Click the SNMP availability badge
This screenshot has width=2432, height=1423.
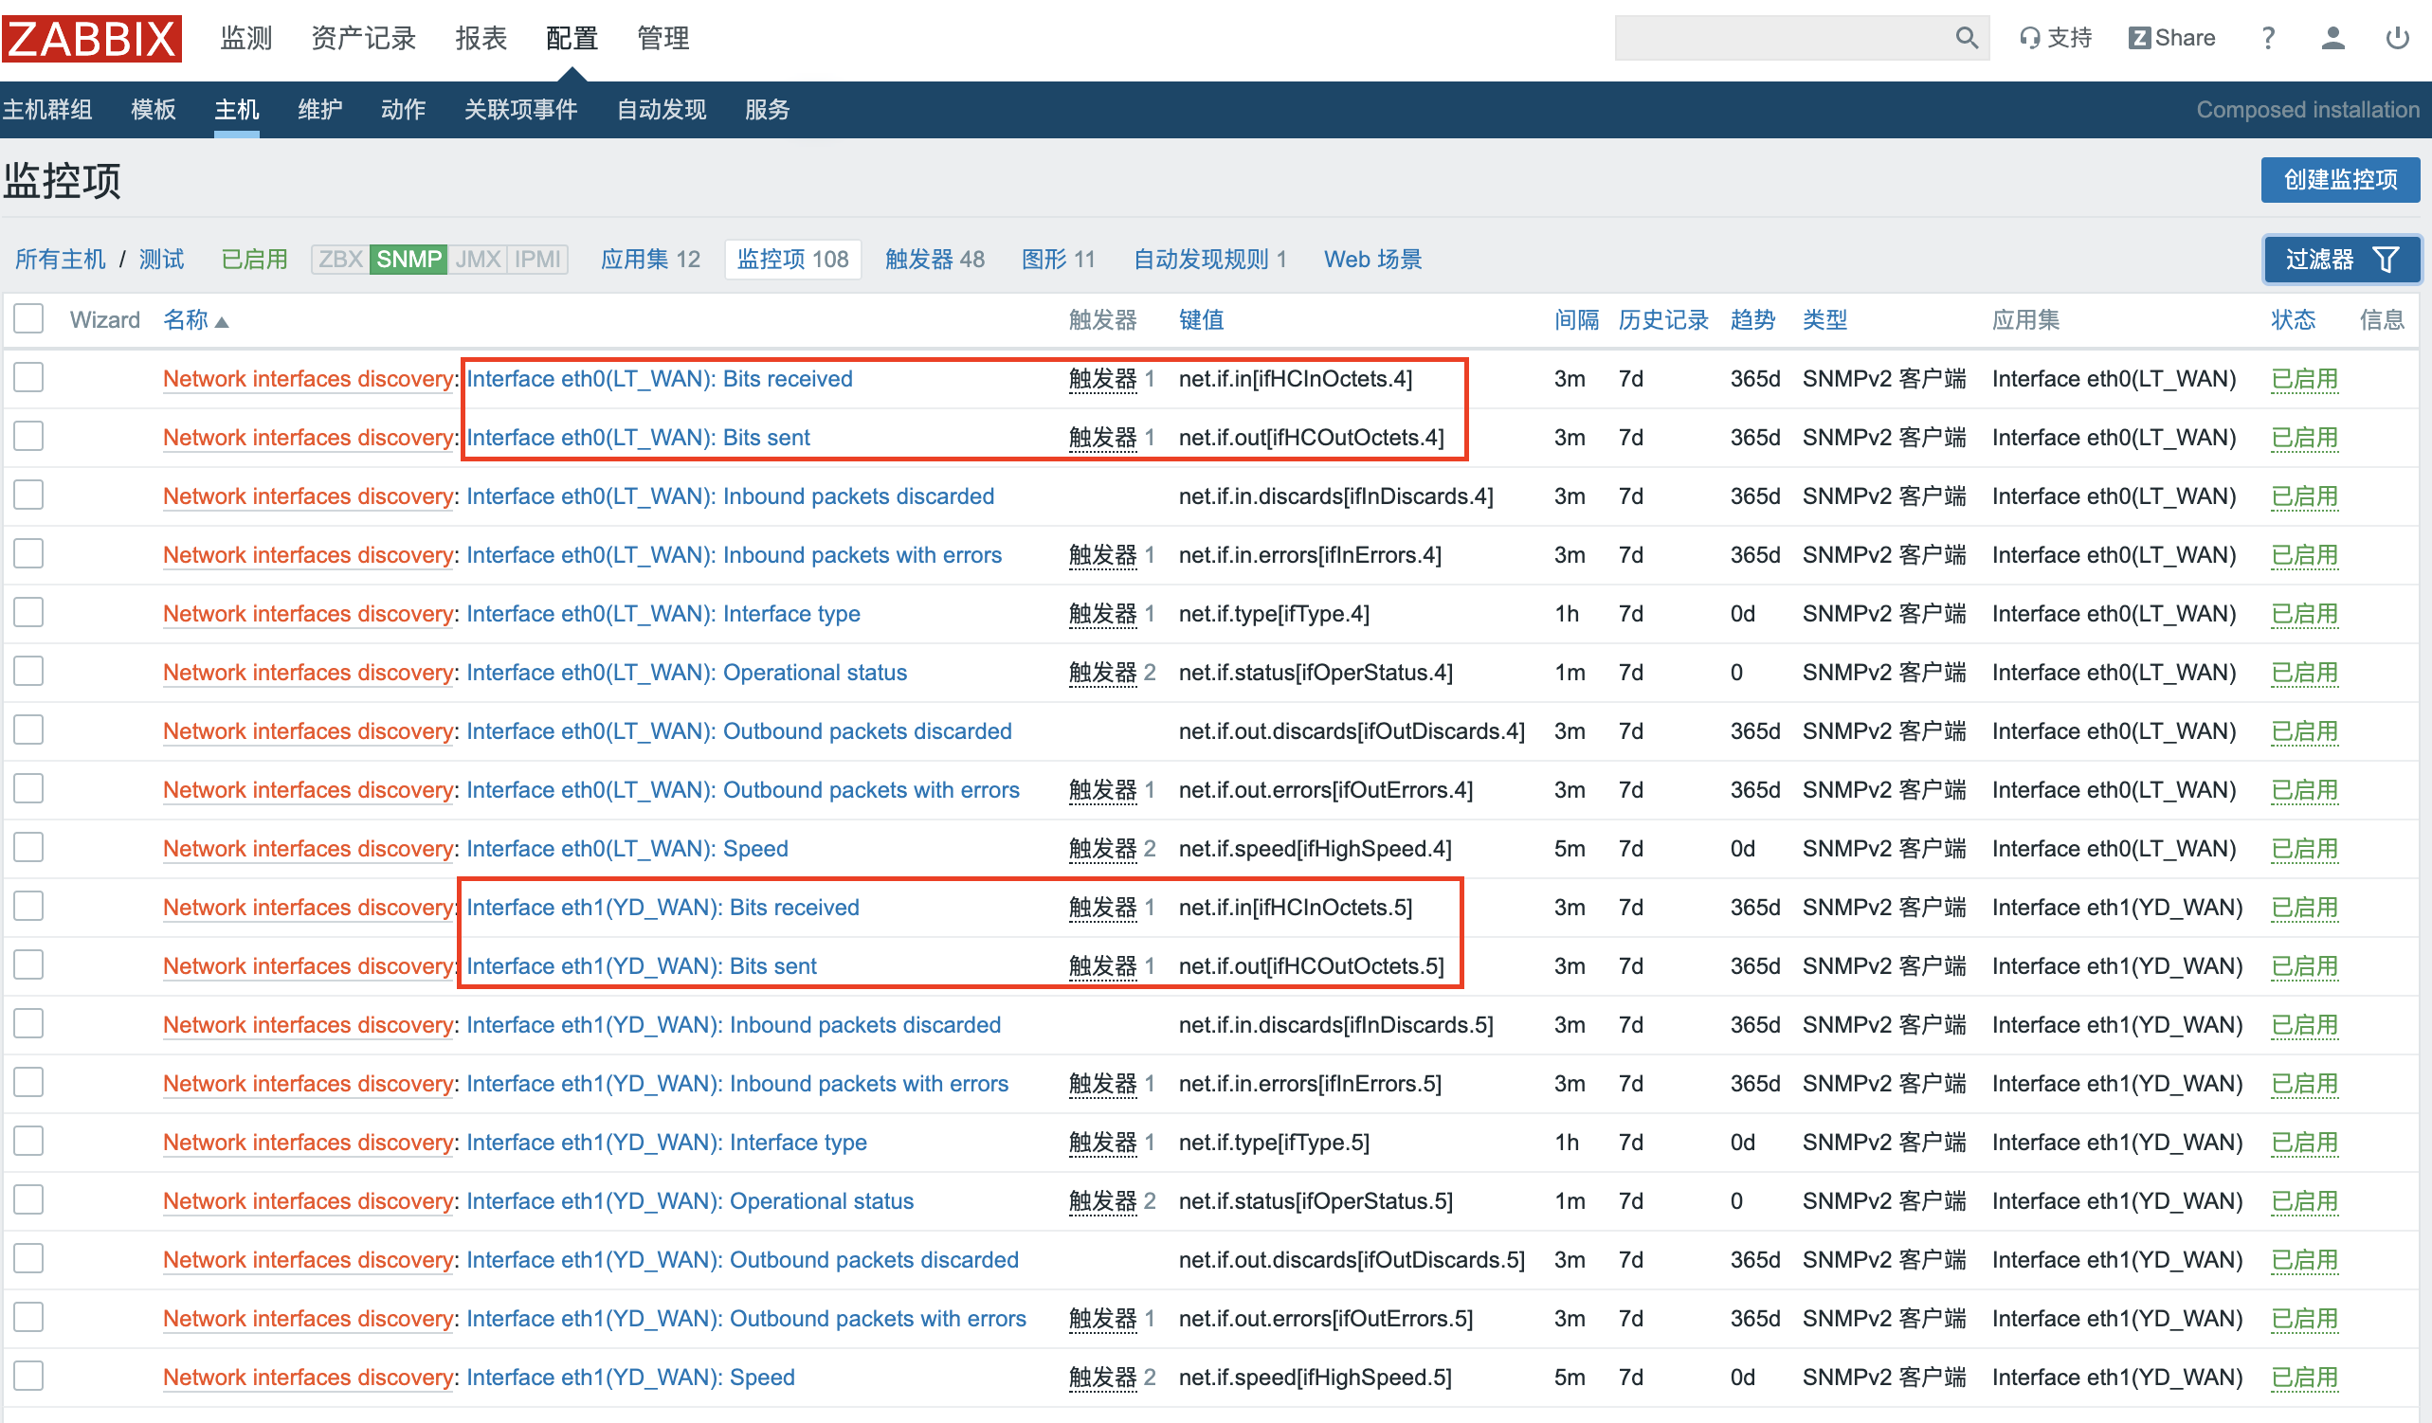[408, 260]
